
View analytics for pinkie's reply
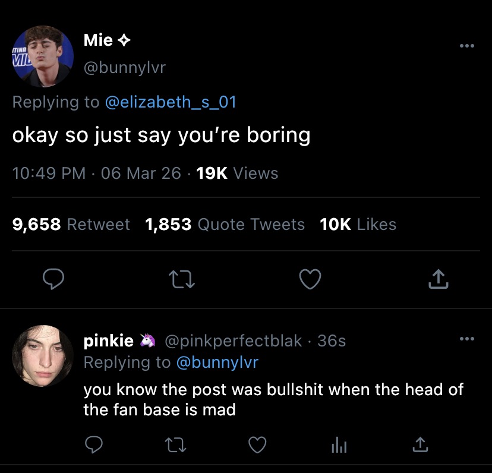coord(339,444)
